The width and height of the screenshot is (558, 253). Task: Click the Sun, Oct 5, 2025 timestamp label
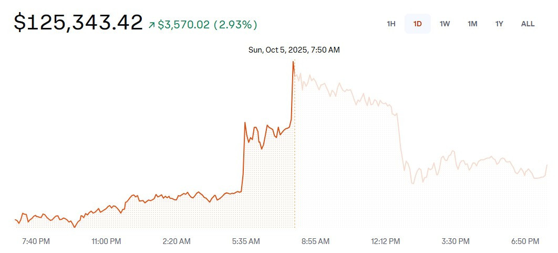click(294, 50)
